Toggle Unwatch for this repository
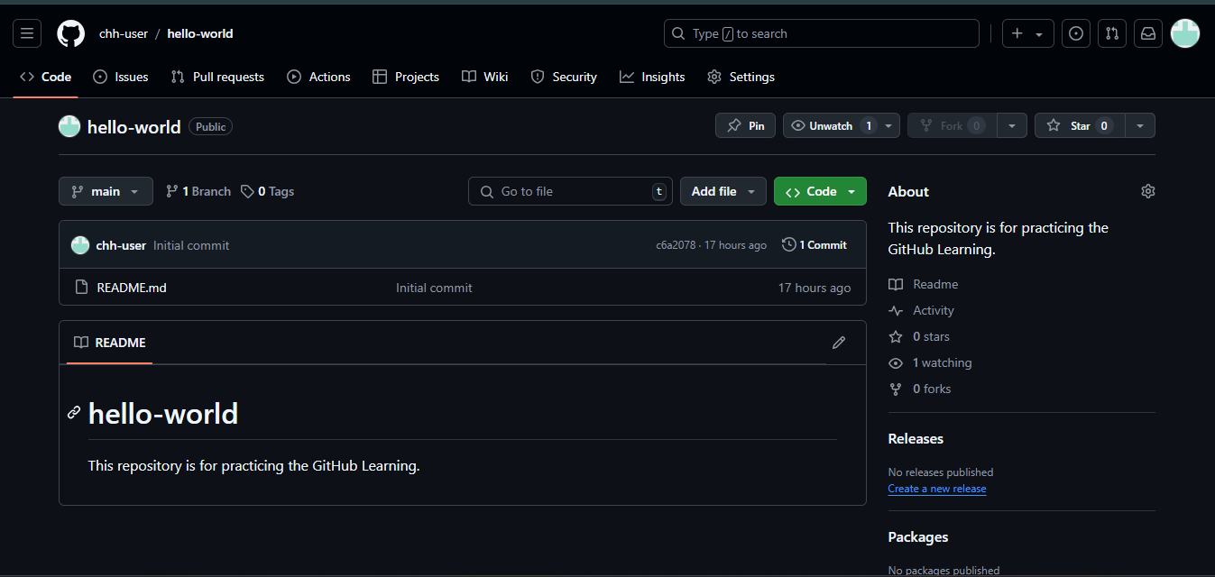 pos(831,126)
